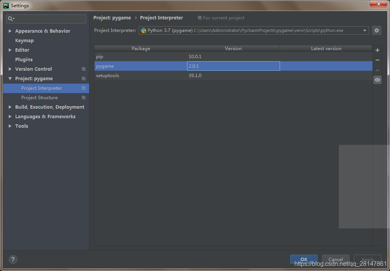
Task: Click the upgrade package arrow icon
Action: [x=377, y=70]
